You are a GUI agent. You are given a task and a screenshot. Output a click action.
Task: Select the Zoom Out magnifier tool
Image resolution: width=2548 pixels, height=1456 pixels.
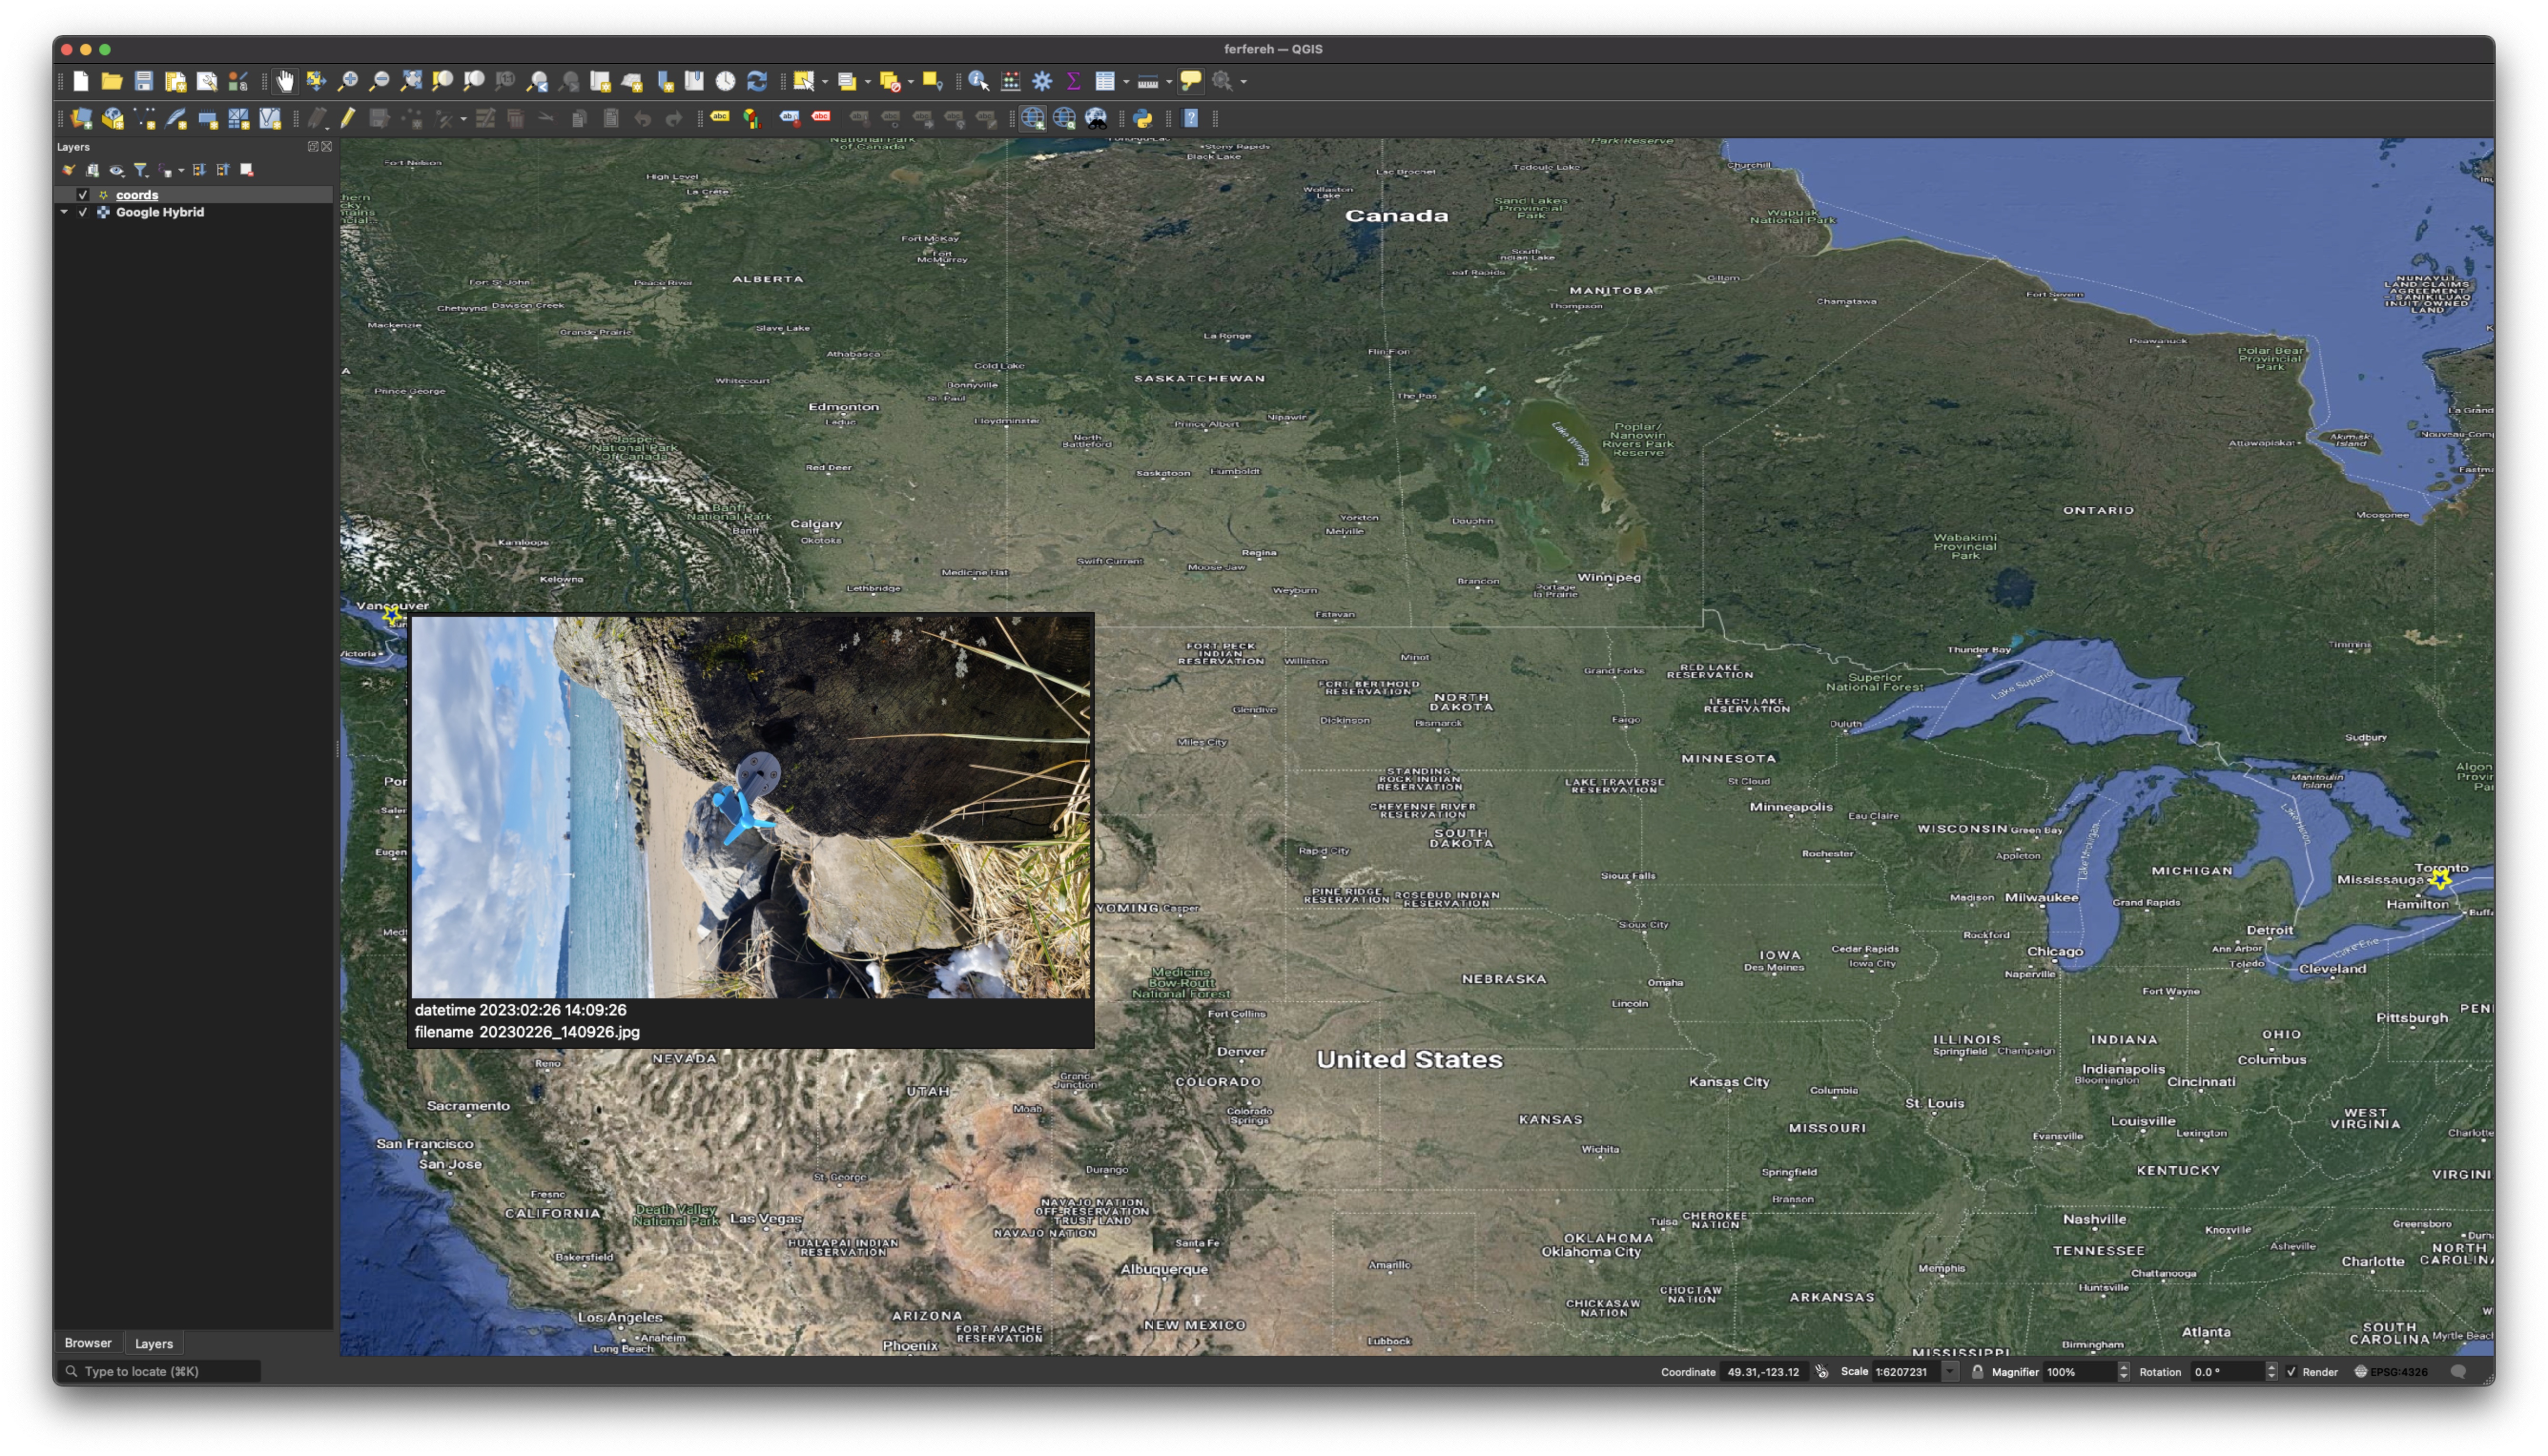tap(379, 82)
